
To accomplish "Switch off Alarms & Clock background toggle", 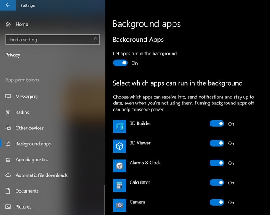I will point(217,163).
